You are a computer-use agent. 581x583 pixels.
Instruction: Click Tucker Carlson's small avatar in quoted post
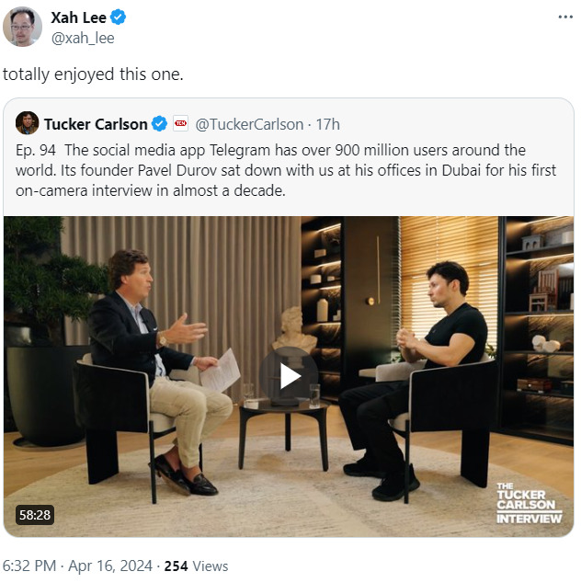tap(28, 123)
